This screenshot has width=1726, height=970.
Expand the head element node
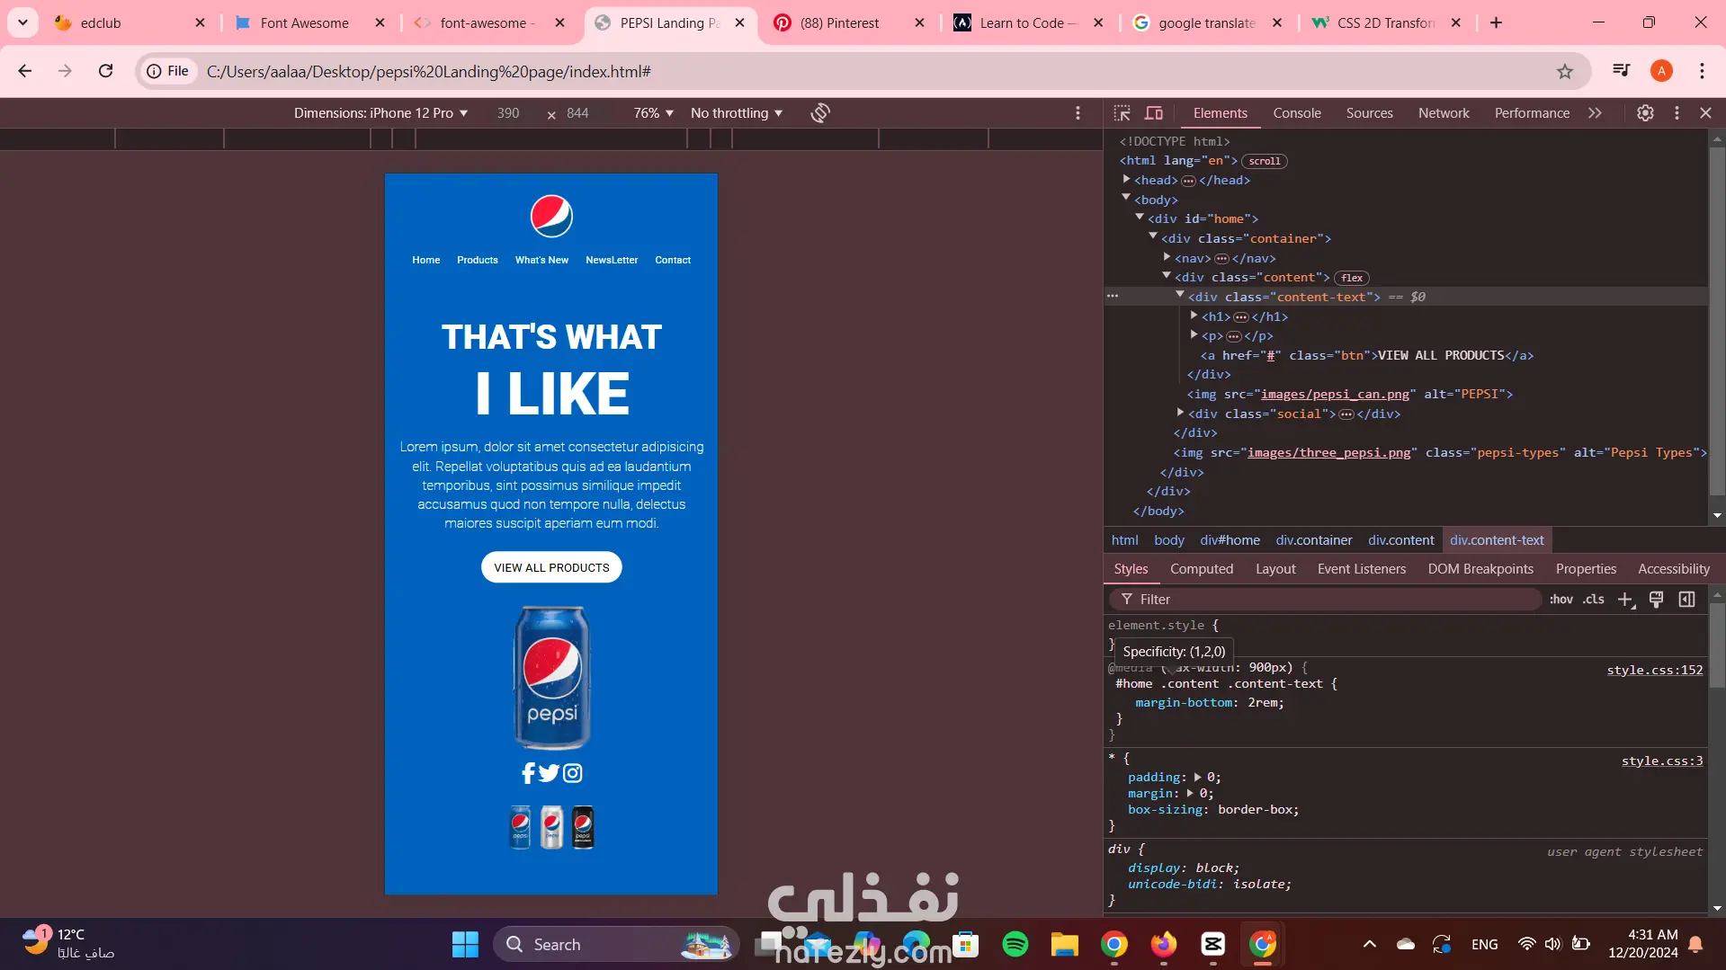(1126, 180)
